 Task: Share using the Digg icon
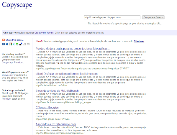[24, 44]
